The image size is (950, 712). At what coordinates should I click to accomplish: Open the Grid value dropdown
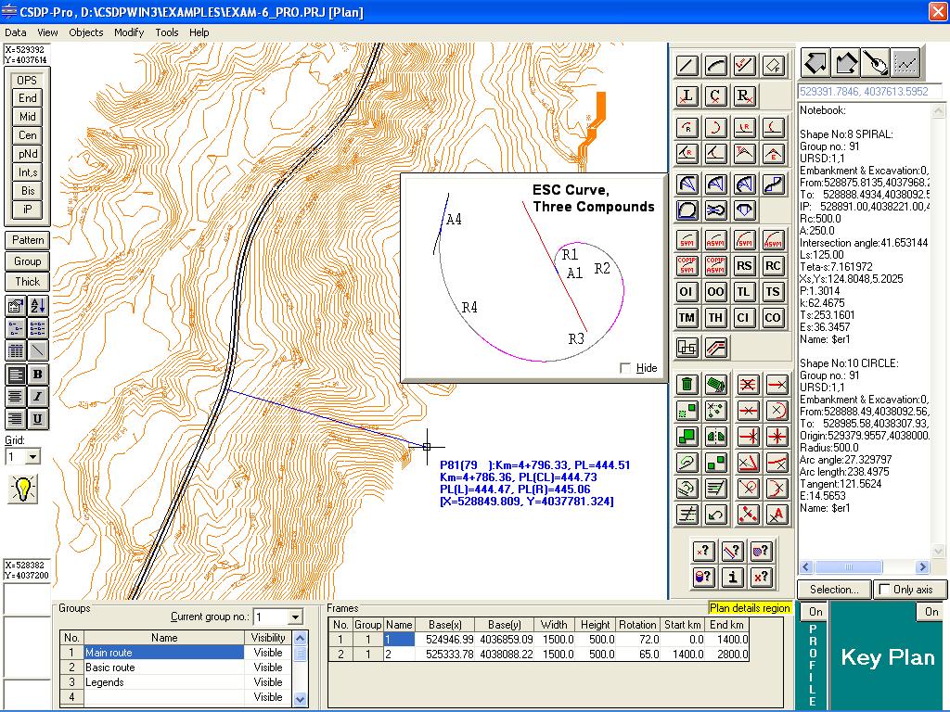[33, 457]
